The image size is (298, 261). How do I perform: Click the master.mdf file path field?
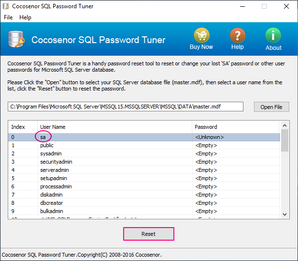(126, 107)
